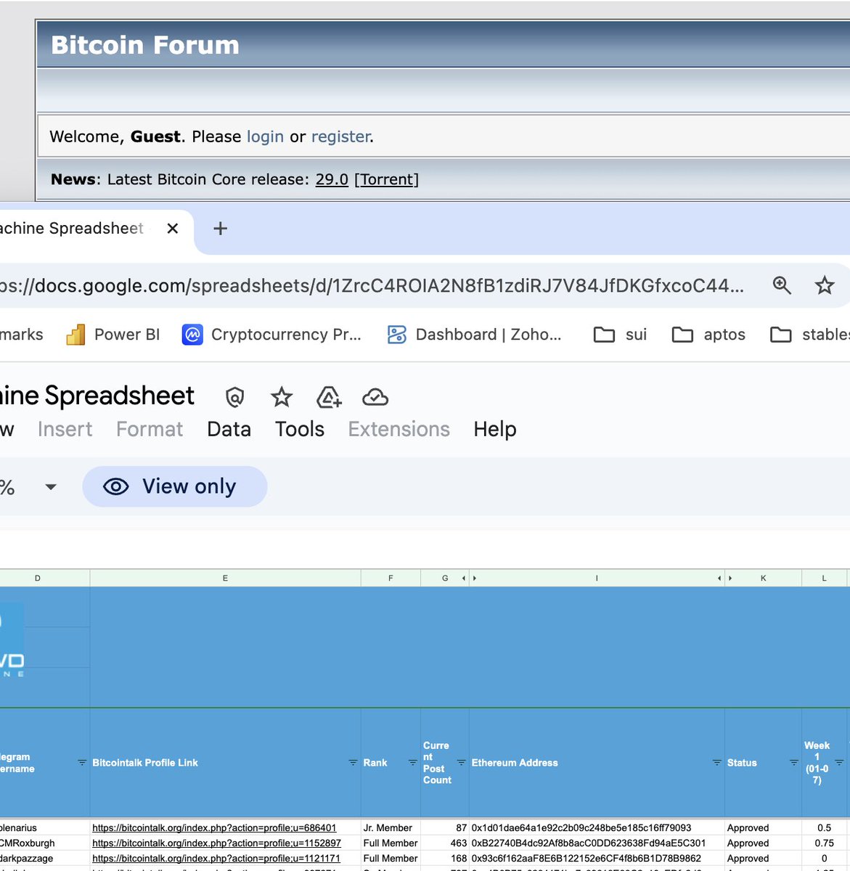850x871 pixels.
Task: Star the spreadsheet document
Action: 282,398
